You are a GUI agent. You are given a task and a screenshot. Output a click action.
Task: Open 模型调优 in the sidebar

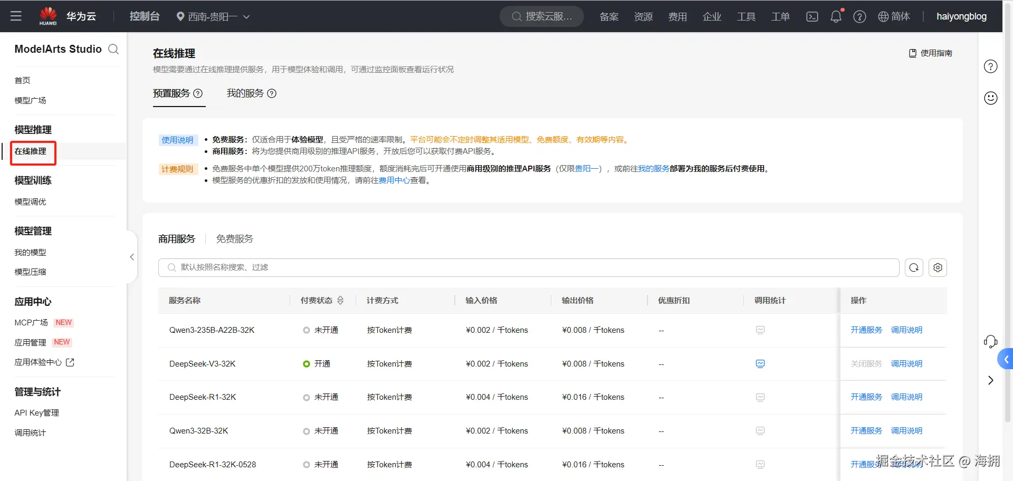[x=31, y=201]
